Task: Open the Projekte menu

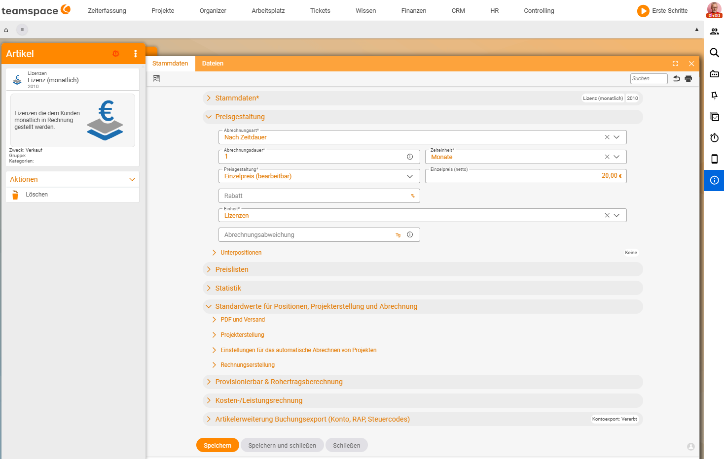Action: (x=163, y=10)
